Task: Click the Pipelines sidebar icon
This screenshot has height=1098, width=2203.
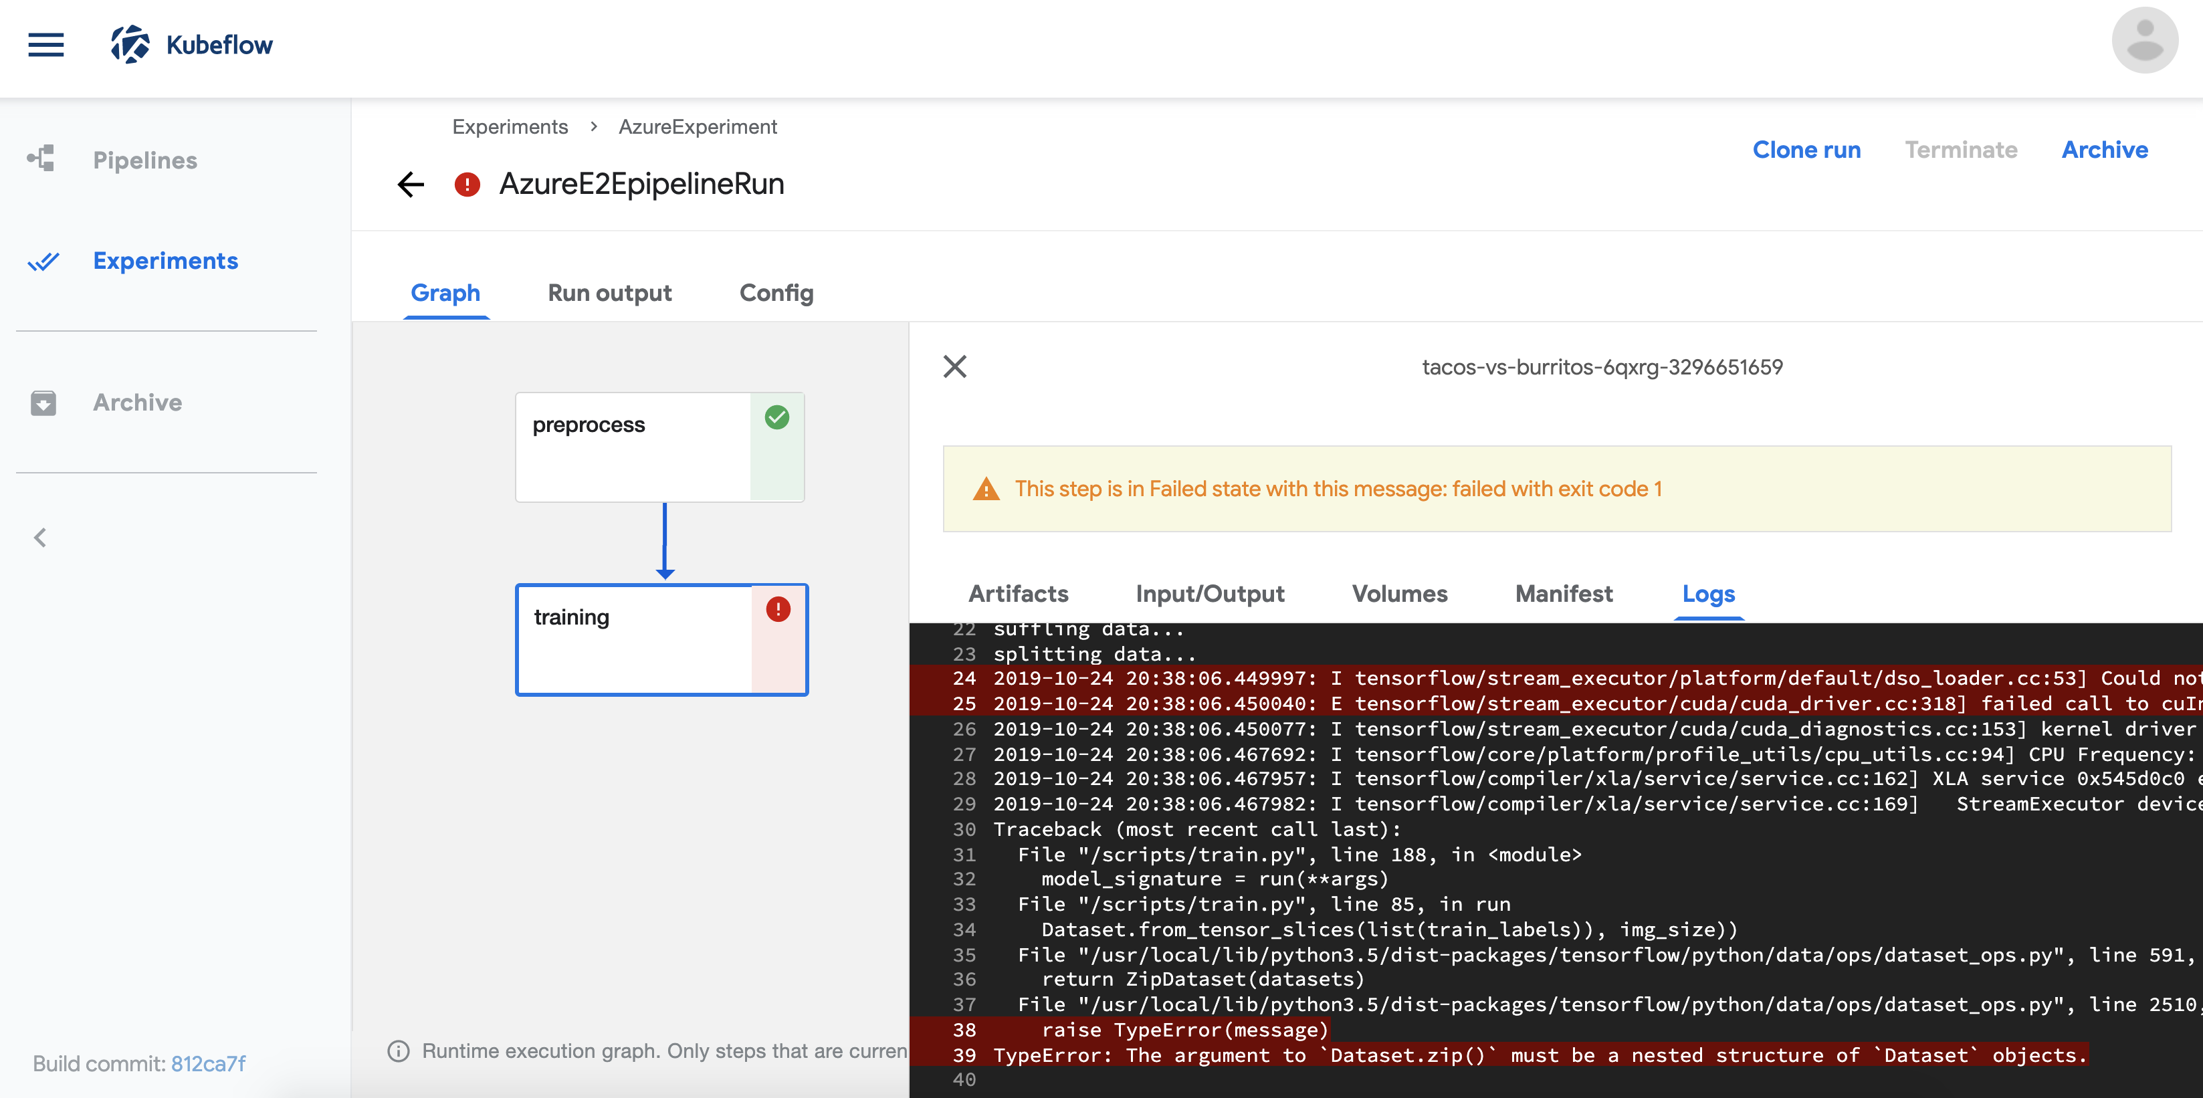Action: pos(41,159)
